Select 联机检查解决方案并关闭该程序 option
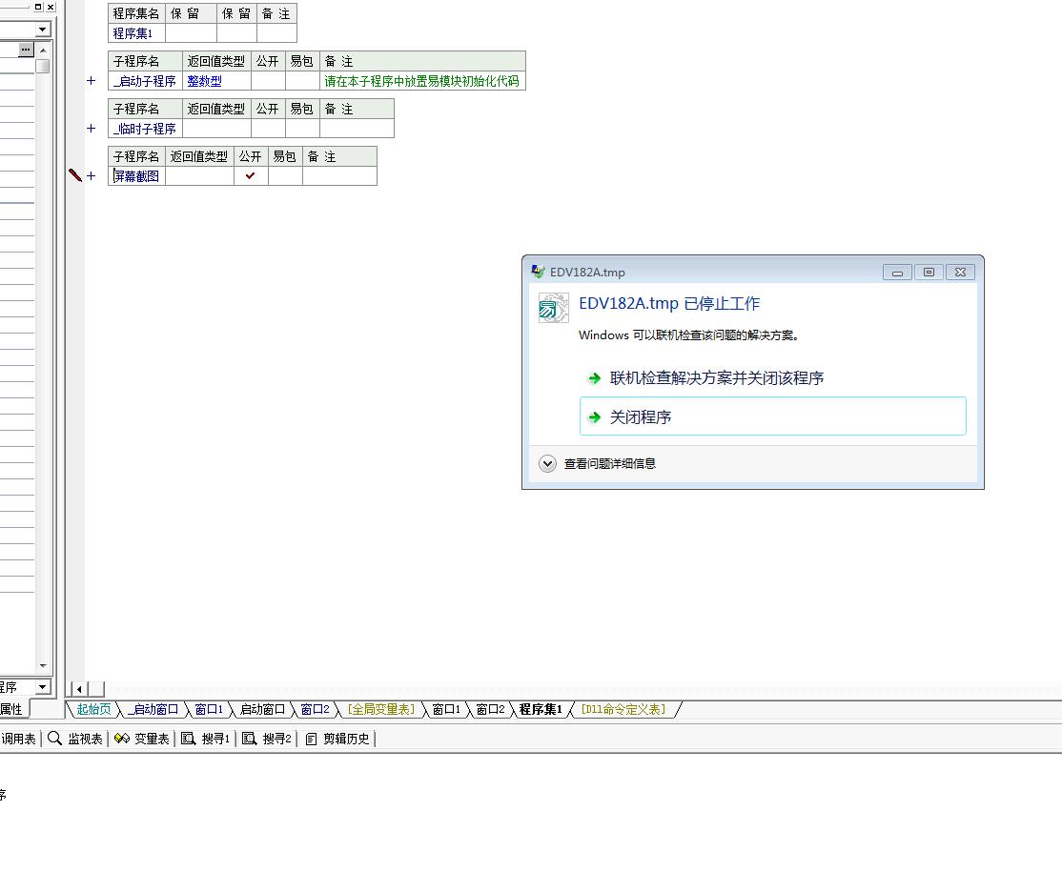This screenshot has width=1062, height=872. 717,378
